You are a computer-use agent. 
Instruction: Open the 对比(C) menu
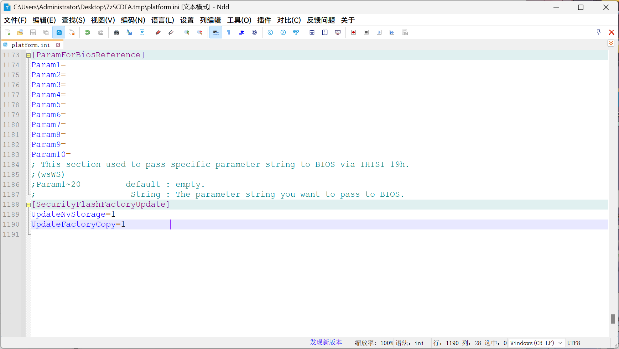click(x=289, y=20)
